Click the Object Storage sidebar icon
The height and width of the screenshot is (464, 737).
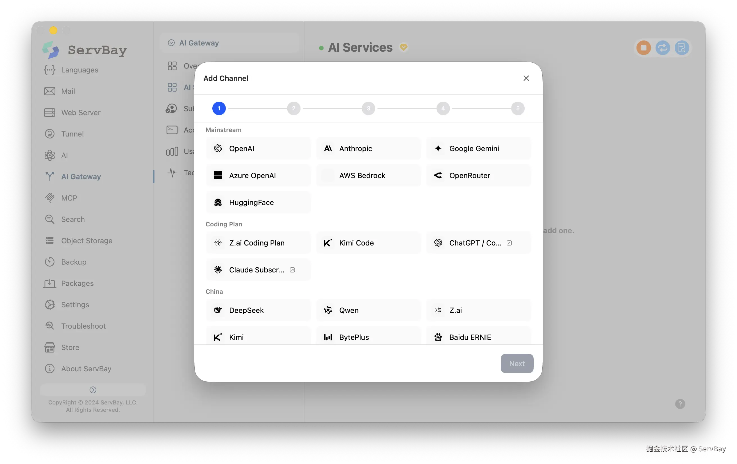(x=50, y=241)
